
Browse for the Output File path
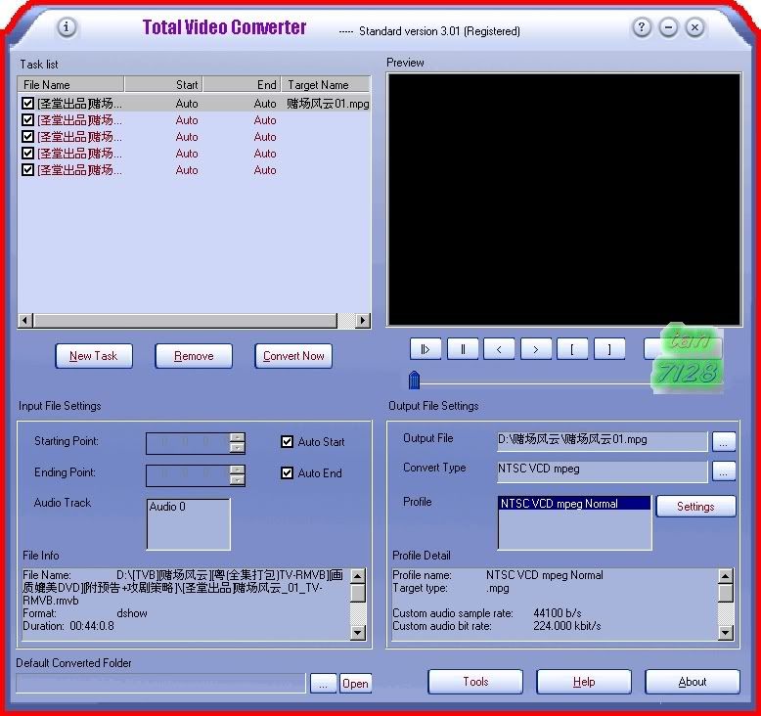click(x=724, y=442)
